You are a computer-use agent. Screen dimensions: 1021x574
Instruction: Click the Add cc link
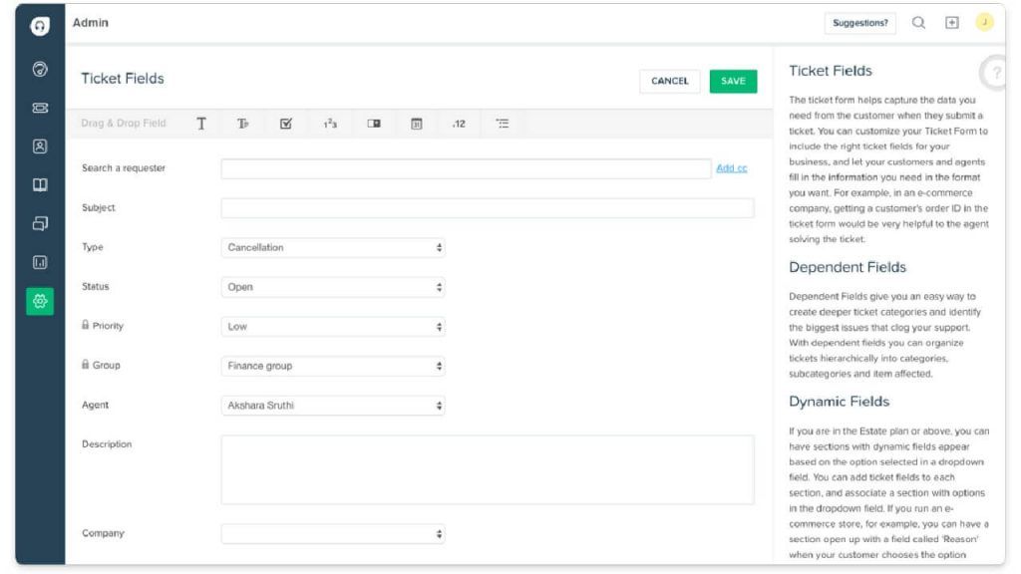pyautogui.click(x=731, y=168)
